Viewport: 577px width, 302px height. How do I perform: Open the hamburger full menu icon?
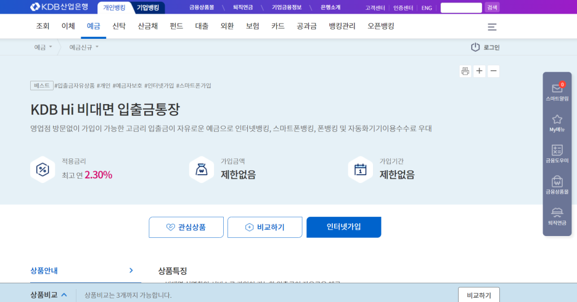click(x=492, y=27)
